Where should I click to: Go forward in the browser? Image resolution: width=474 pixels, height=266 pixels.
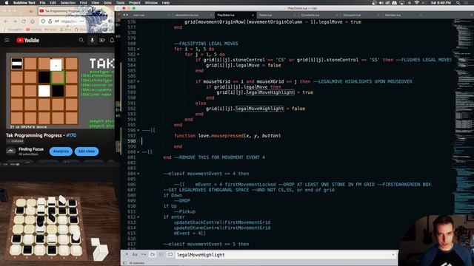coord(15,21)
